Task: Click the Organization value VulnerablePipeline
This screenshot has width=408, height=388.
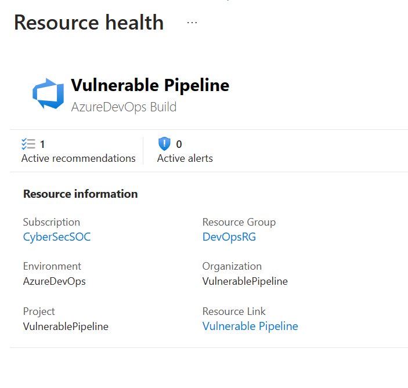Action: coord(245,281)
